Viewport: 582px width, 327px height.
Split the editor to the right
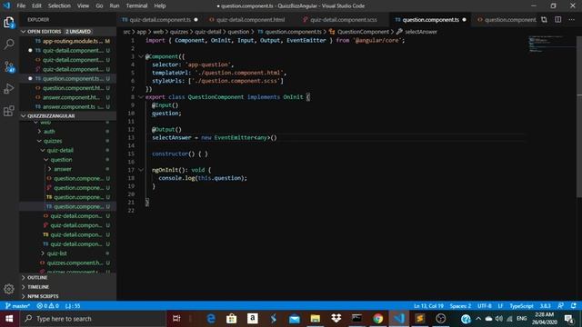[557, 20]
